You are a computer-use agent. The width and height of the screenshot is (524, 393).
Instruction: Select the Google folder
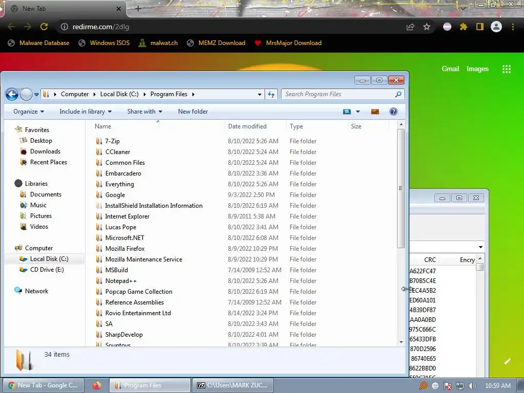click(x=115, y=194)
